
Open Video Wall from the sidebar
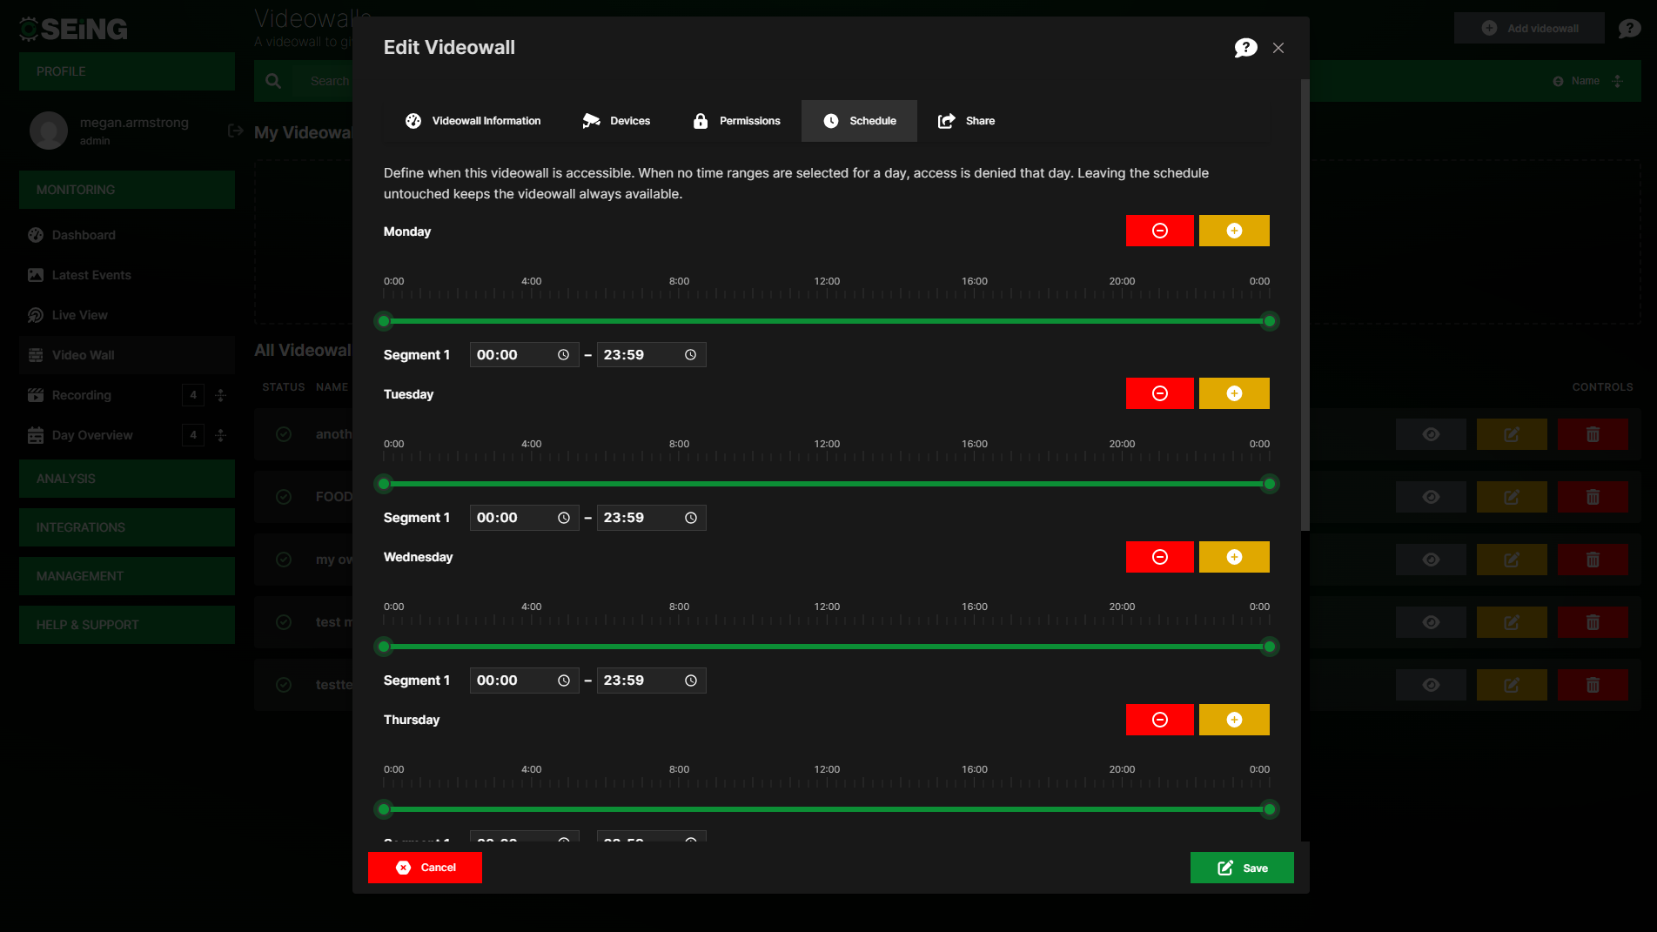[127, 355]
